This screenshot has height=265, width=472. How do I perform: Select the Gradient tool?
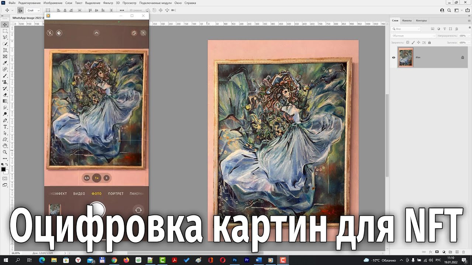(x=5, y=101)
